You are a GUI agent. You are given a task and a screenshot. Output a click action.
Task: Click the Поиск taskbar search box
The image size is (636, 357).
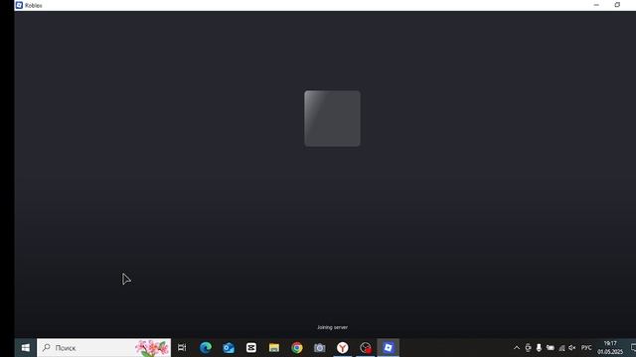103,348
